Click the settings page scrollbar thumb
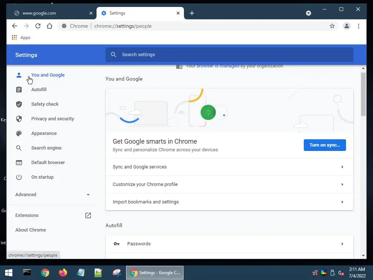Viewport: 373px width, 280px height. pyautogui.click(x=363, y=94)
